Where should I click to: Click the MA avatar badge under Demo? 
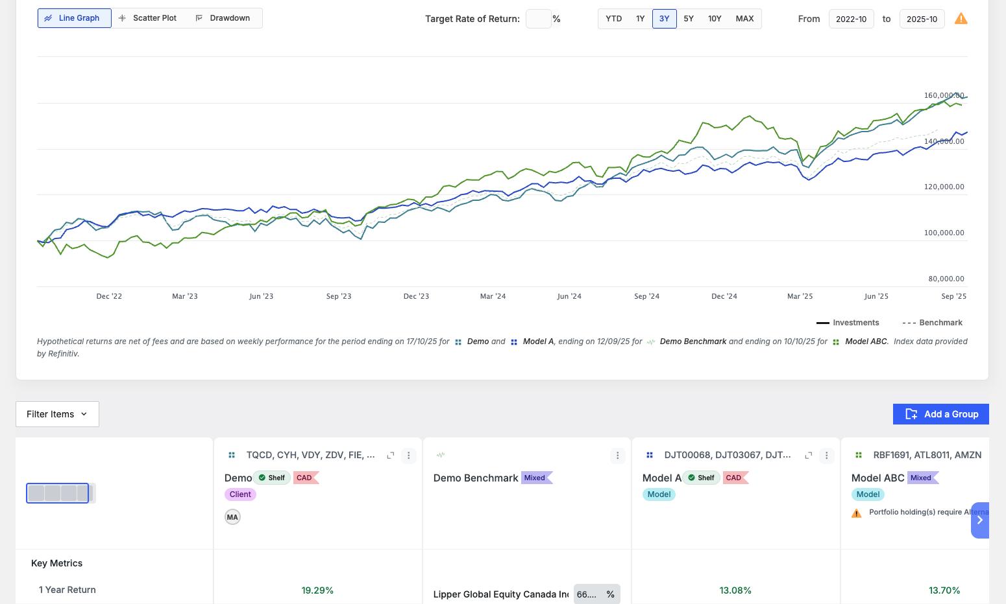click(232, 517)
